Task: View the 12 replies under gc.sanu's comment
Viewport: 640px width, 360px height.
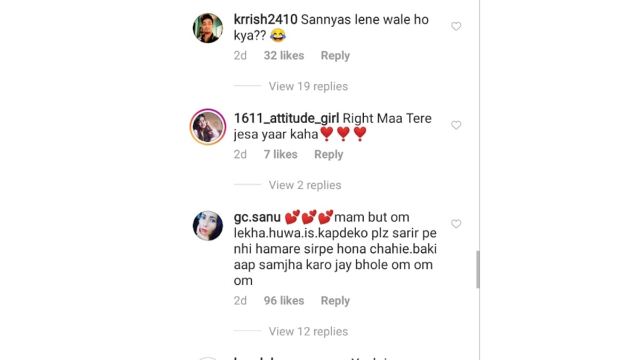Action: coord(308,331)
